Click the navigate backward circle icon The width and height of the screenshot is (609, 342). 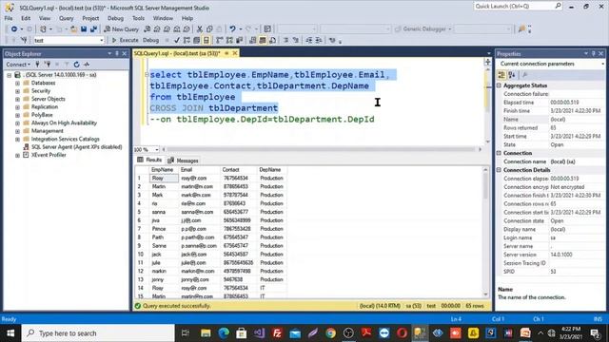(x=14, y=29)
